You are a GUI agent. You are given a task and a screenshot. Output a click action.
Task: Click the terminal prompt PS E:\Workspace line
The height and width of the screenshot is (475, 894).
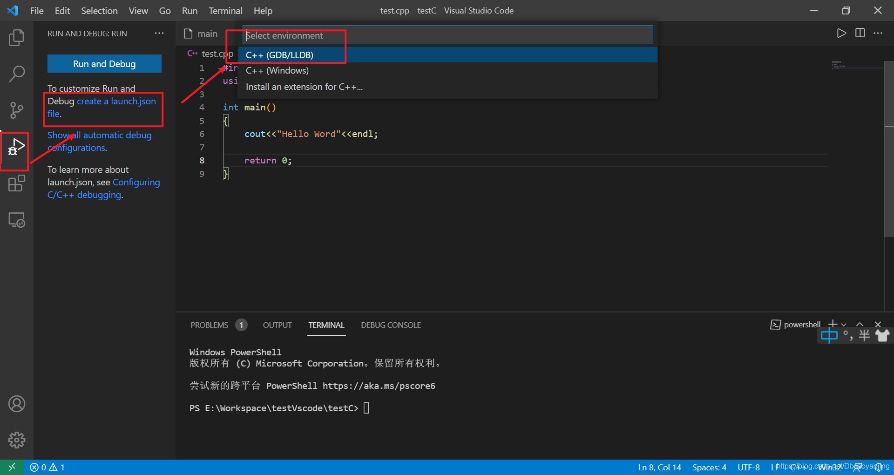click(274, 408)
